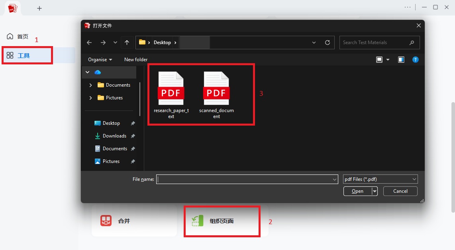Screen dimensions: 455x250
Task: Collapse the OneDrive tree node
Action: tap(87, 72)
